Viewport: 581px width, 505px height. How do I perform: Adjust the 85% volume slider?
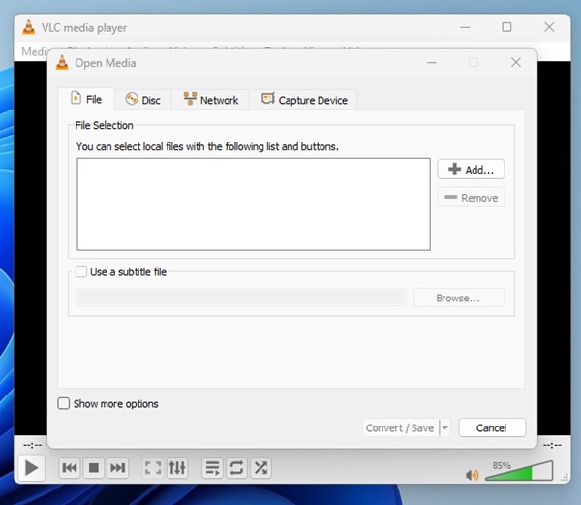519,471
